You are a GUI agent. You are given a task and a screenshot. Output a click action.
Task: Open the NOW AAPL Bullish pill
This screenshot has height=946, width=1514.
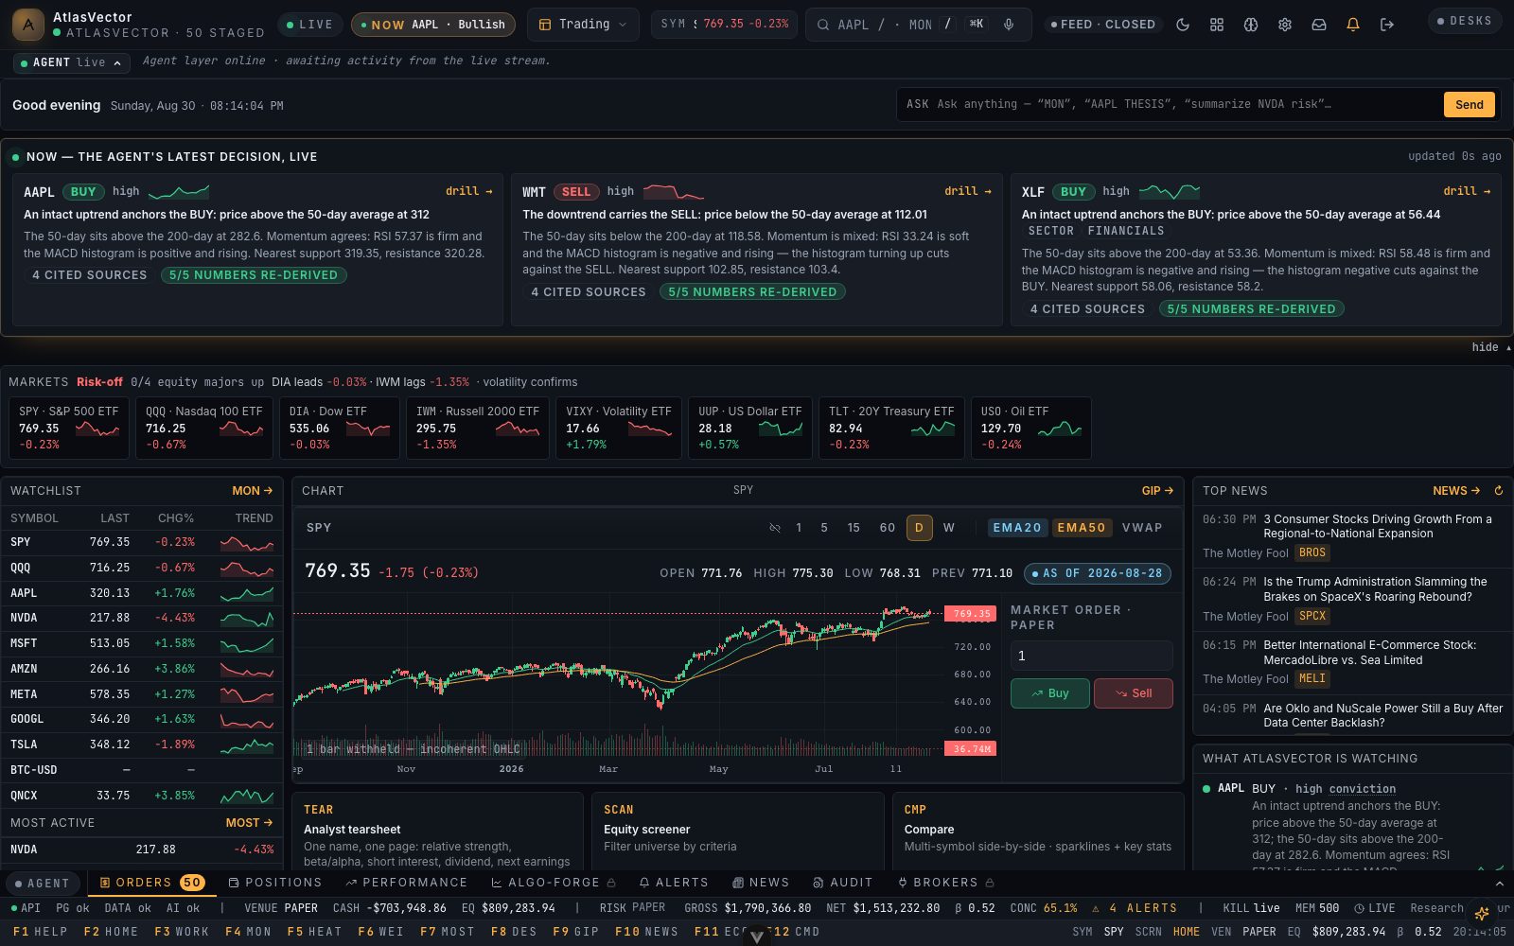[x=433, y=25]
